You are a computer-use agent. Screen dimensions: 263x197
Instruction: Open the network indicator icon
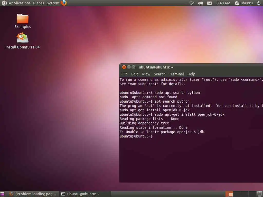[191, 3]
